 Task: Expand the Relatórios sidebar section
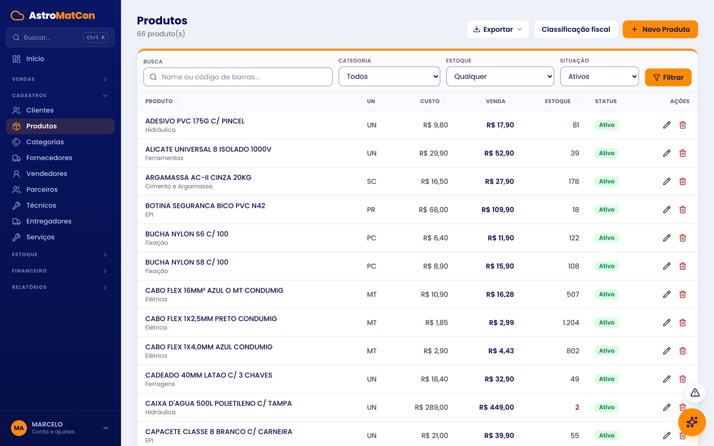pos(60,287)
